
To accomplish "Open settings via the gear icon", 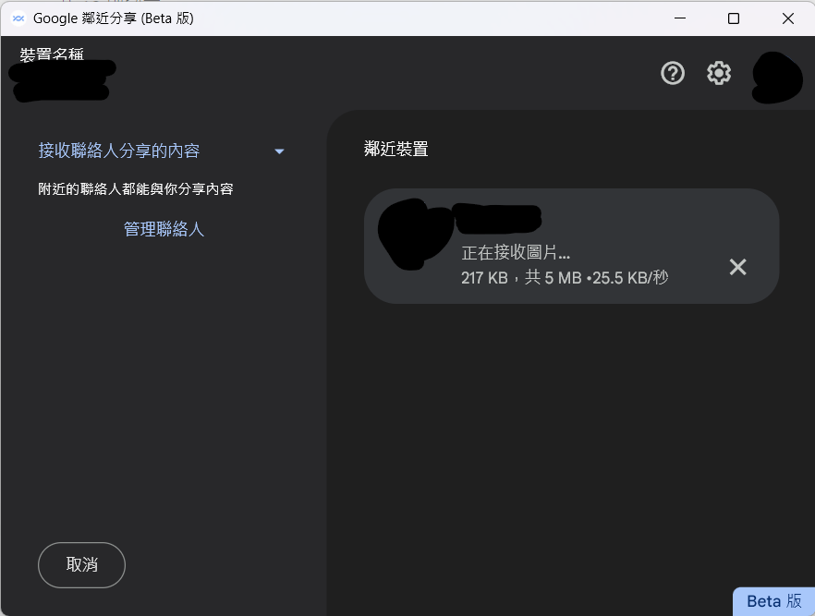I will click(719, 73).
